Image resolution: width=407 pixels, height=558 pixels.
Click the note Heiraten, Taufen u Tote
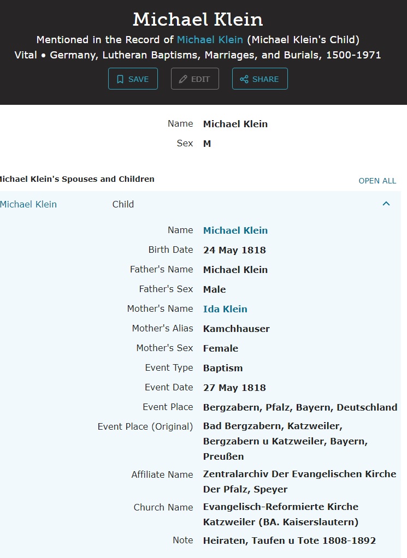289,541
